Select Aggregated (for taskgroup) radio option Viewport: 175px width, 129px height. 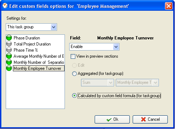coord(74,73)
